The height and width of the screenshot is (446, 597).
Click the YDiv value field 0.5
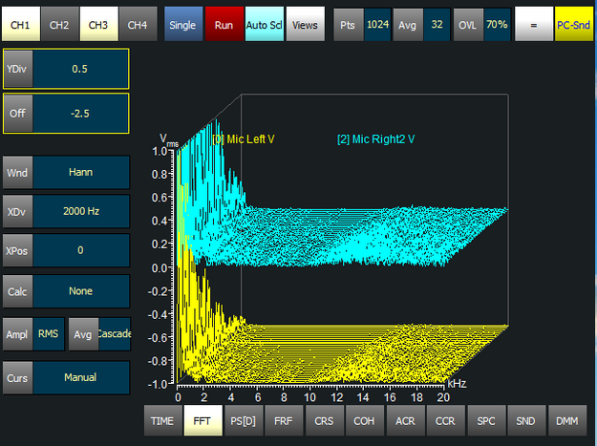(80, 69)
